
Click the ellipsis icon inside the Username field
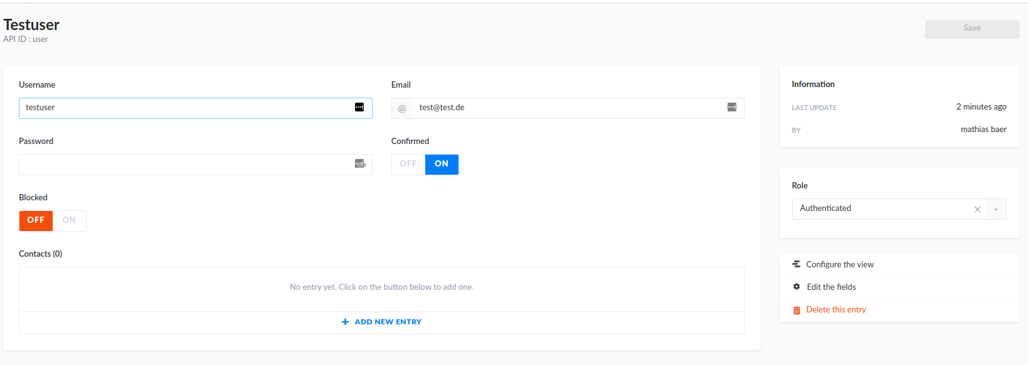[359, 107]
